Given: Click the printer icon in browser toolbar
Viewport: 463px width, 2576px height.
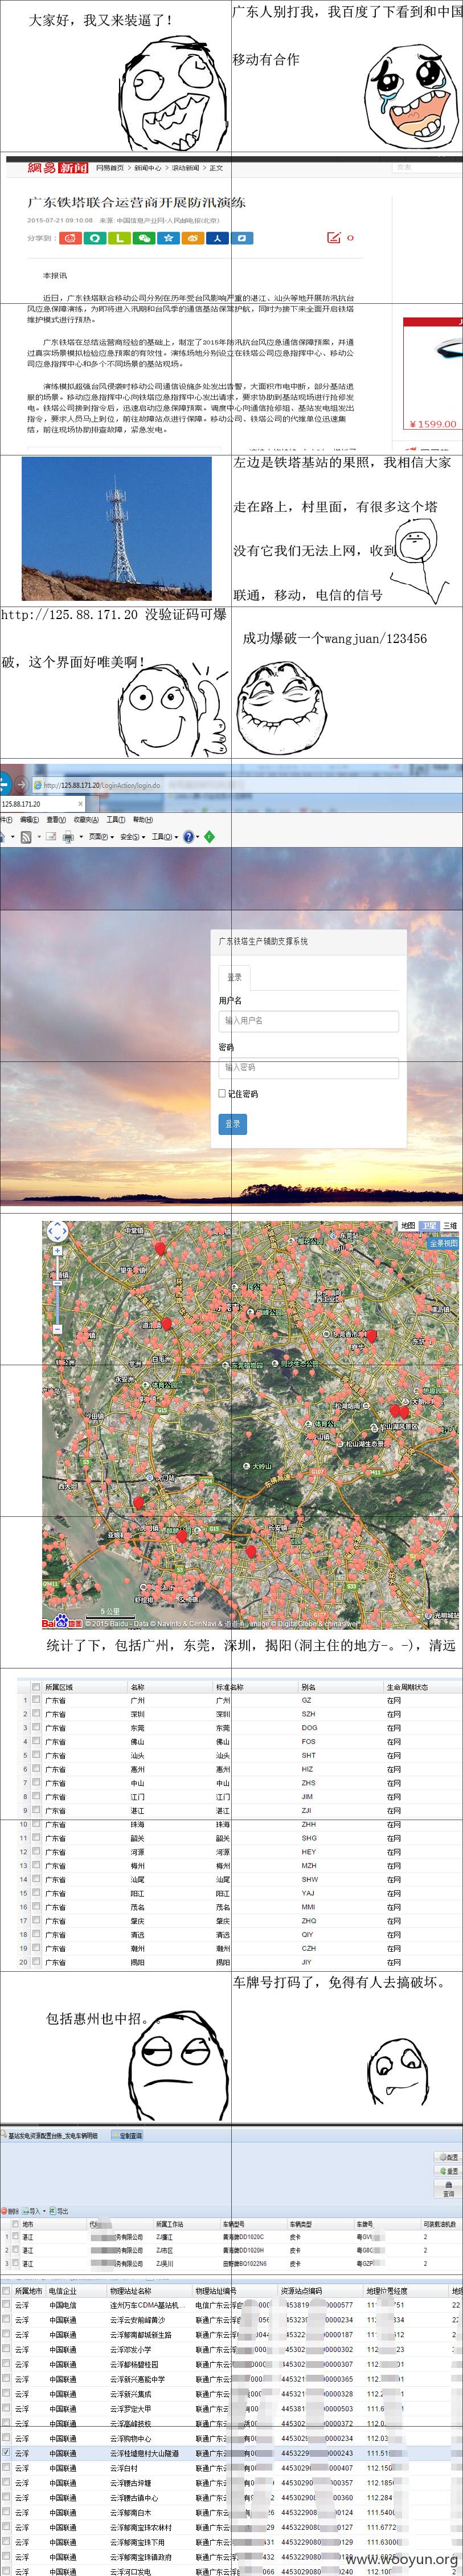Looking at the screenshot, I should (x=68, y=837).
